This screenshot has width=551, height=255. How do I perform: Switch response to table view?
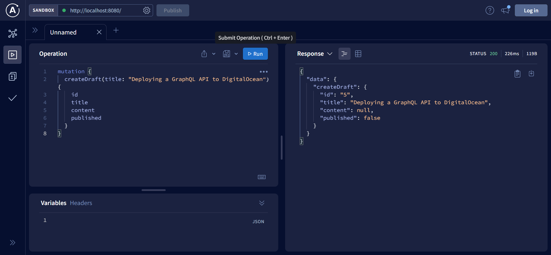pyautogui.click(x=358, y=54)
